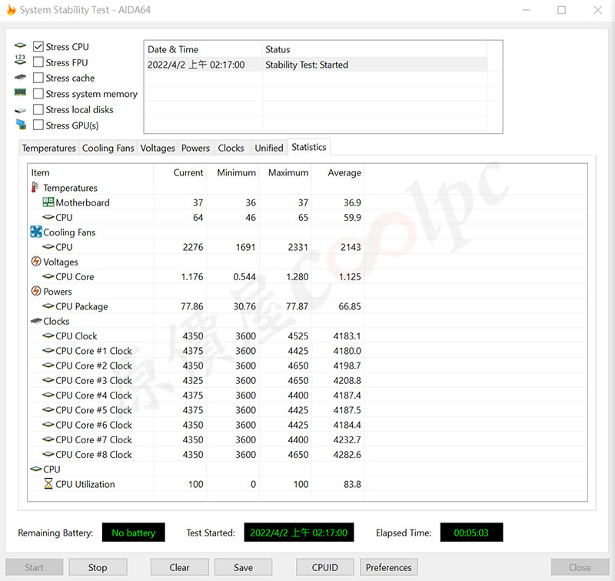The image size is (615, 581).
Task: Select the Stability Test: Started log row
Action: point(317,65)
